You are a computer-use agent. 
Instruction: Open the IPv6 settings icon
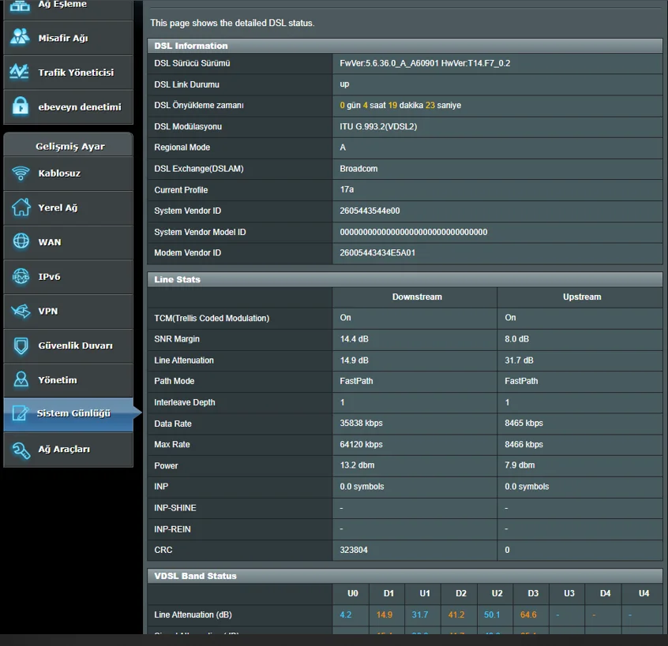pyautogui.click(x=21, y=277)
